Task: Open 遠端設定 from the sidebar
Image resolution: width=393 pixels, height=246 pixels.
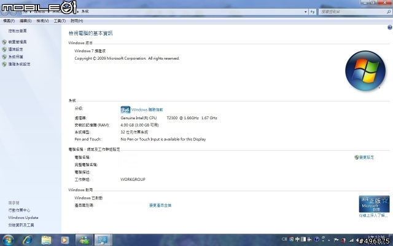Action: click(x=15, y=49)
